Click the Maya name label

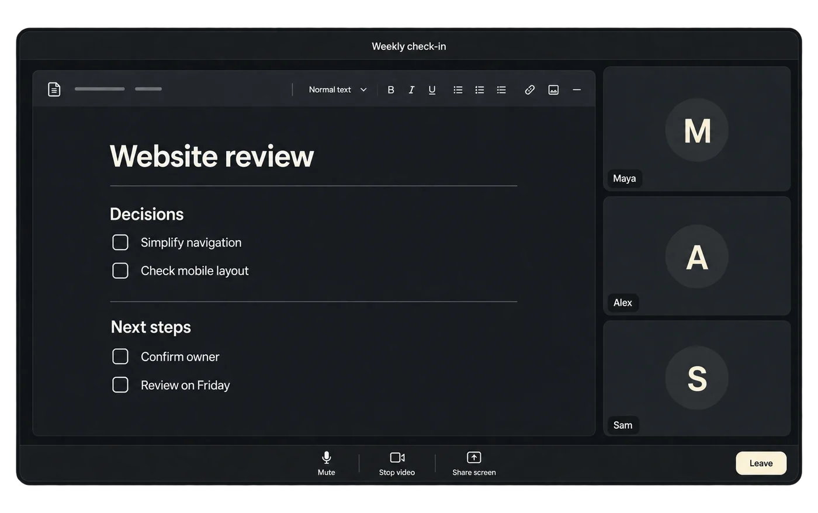pyautogui.click(x=625, y=179)
